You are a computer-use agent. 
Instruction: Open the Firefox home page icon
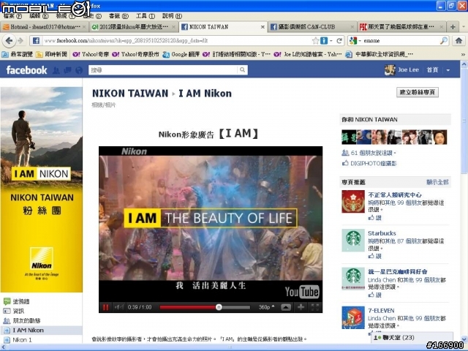(458, 41)
